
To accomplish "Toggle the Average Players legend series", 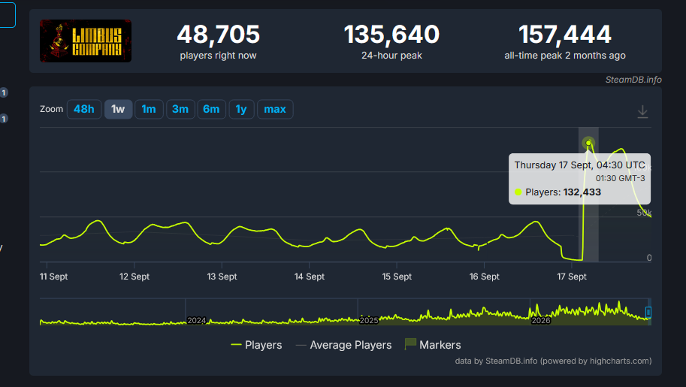I will click(344, 345).
